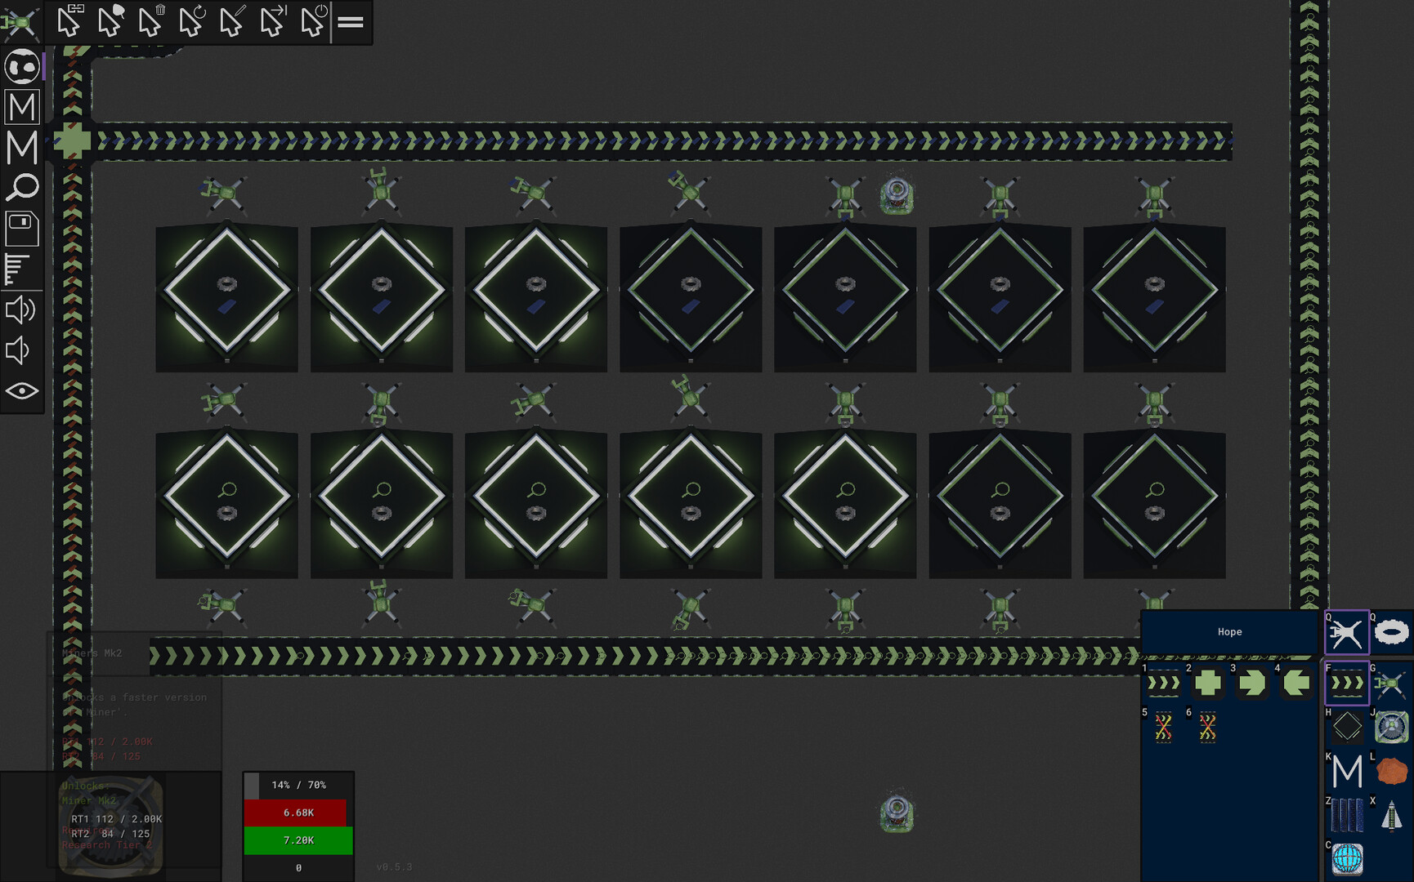The height and width of the screenshot is (882, 1414).
Task: Click the green 7.20K resource bar
Action: 298,840
